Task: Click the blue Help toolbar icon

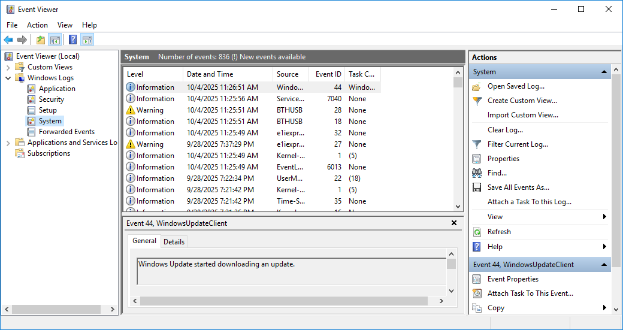Action: [72, 40]
